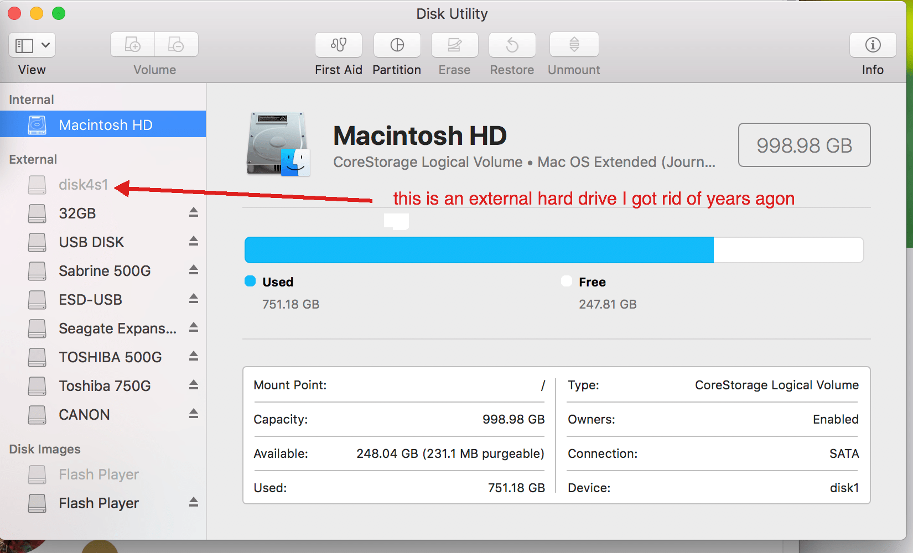Click the 998.98 GB capacity button
Viewport: 913px width, 553px height.
[803, 145]
